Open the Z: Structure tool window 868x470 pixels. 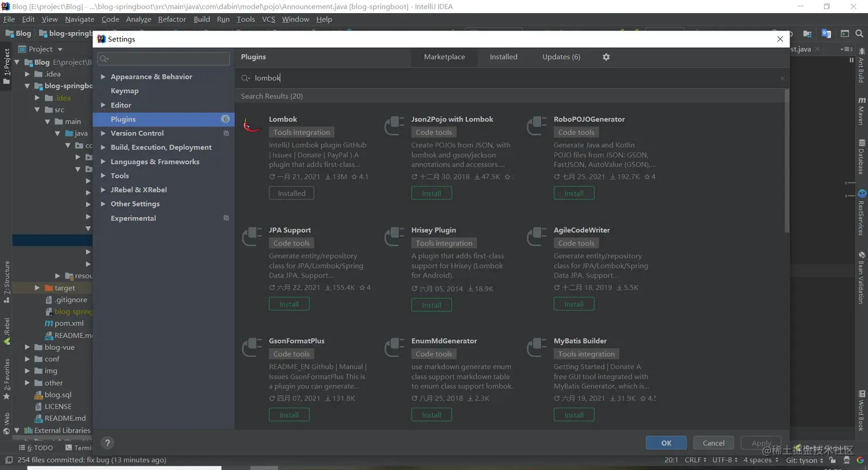(6, 282)
